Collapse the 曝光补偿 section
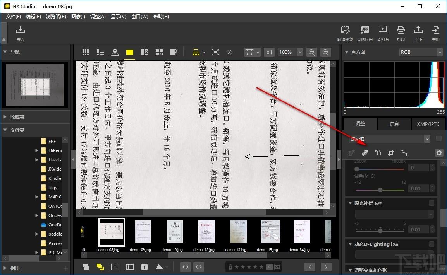The width and height of the screenshot is (447, 275). click(350, 203)
